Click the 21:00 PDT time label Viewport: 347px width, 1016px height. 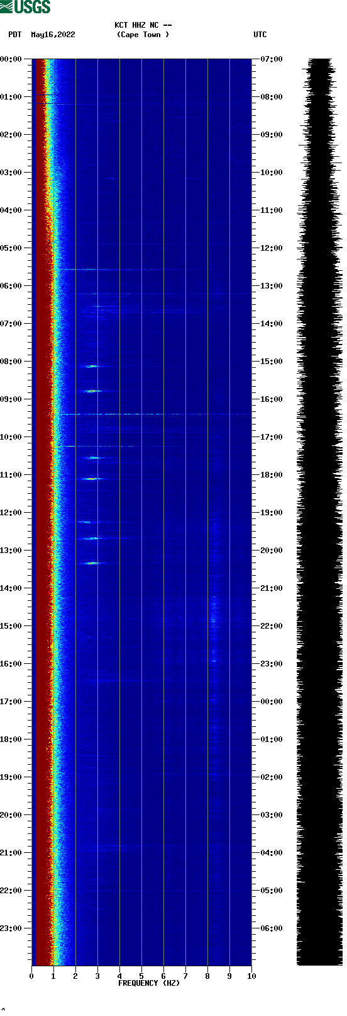click(x=11, y=853)
